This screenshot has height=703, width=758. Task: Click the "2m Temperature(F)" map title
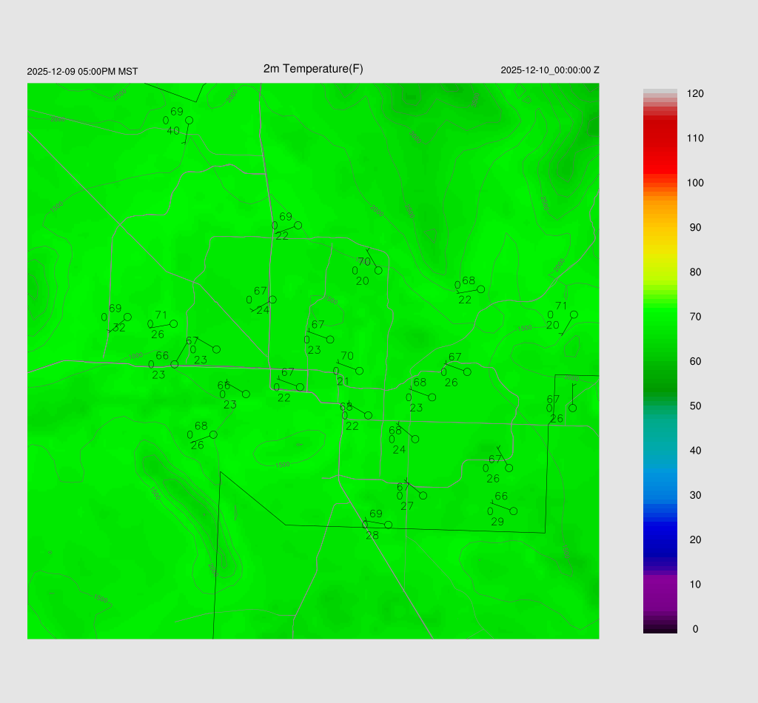313,69
